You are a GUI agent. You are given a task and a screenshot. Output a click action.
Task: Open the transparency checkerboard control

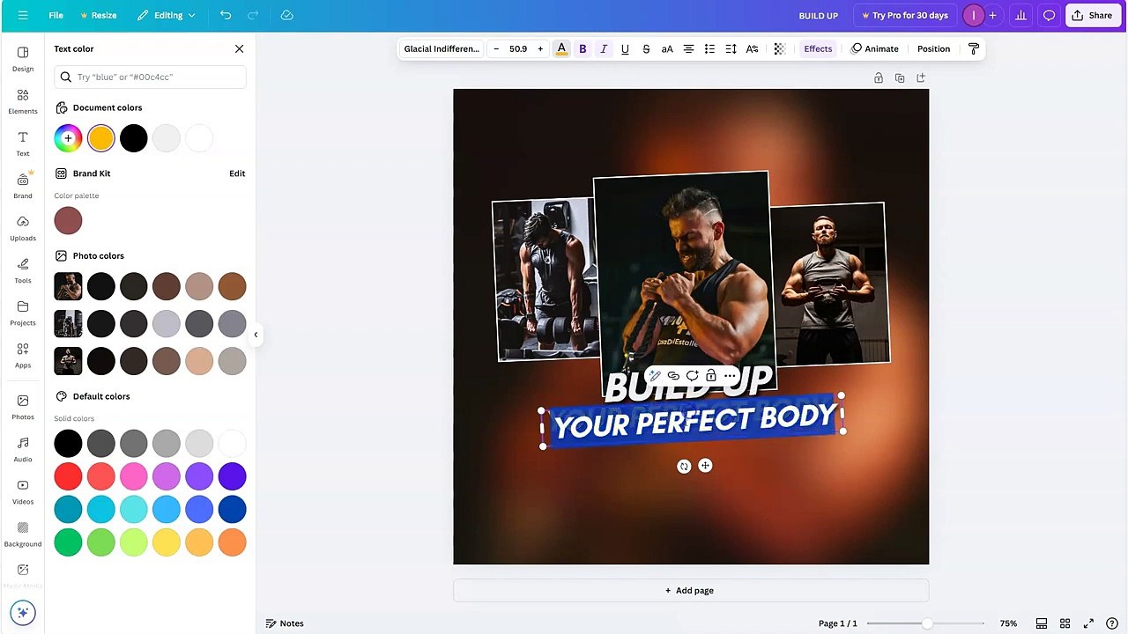pyautogui.click(x=779, y=48)
